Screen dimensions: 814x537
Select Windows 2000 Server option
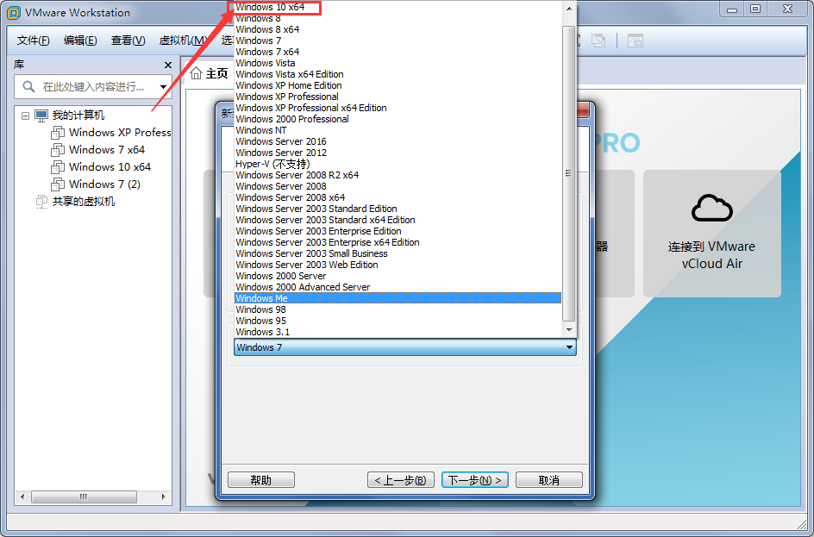click(x=398, y=276)
